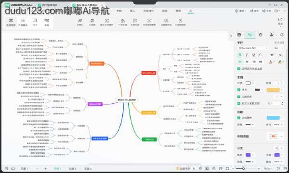Collapse the right side panel arrow
289x173 pixels.
click(x=231, y=36)
